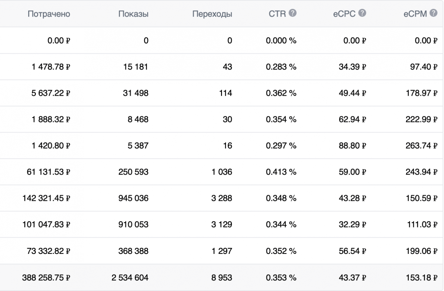Screen dimensions: 444x291
Task: Click the eCPM column header text
Action: 416,14
